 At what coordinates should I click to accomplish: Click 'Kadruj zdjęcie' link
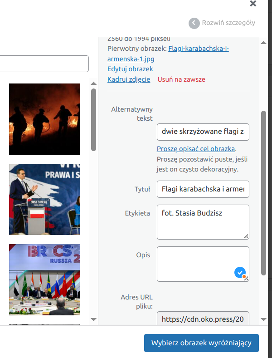pos(129,79)
